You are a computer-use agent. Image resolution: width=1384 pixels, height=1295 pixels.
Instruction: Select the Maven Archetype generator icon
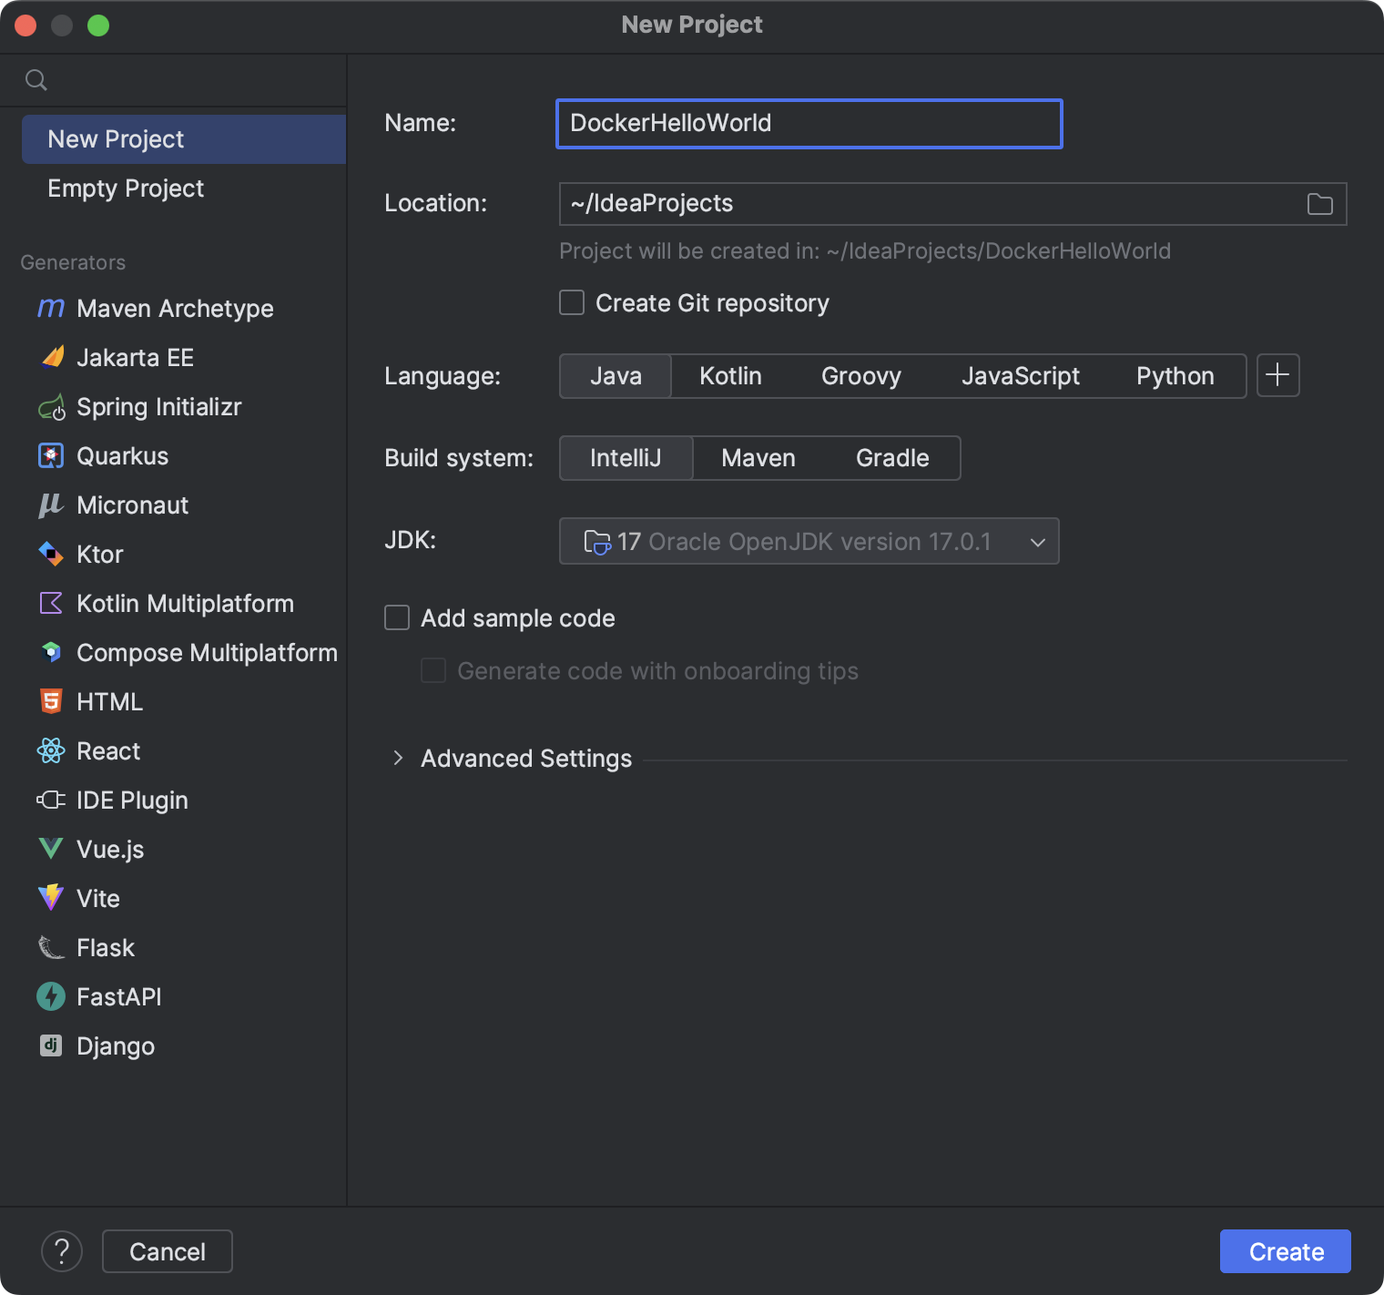(x=51, y=309)
